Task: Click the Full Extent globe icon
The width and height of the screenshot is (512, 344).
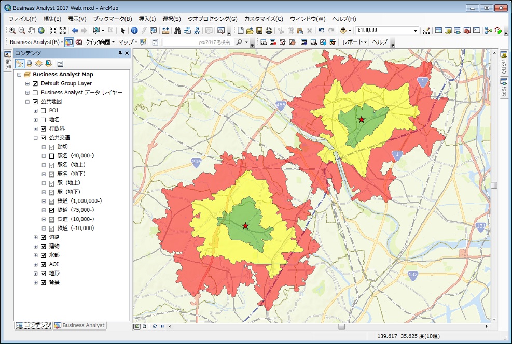Action: (x=41, y=31)
